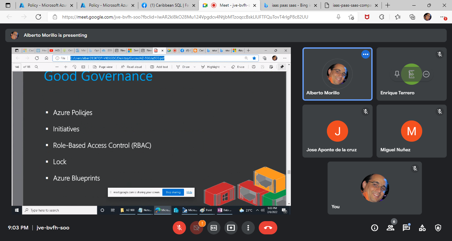Image resolution: width=452 pixels, height=241 pixels.
Task: Open the Extensions puzzle icon
Action: (x=382, y=17)
